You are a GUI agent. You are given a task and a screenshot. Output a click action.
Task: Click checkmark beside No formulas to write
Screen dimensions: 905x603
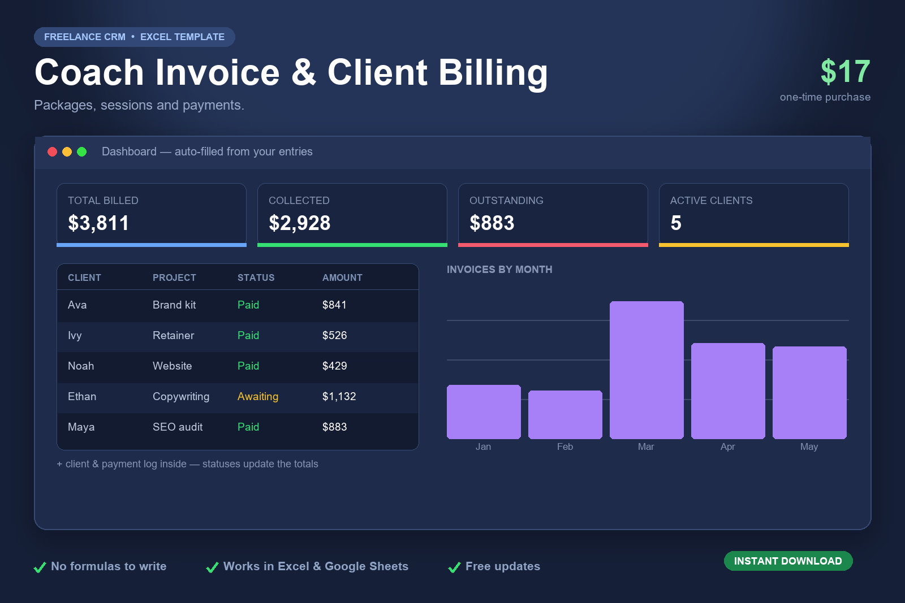(x=40, y=567)
